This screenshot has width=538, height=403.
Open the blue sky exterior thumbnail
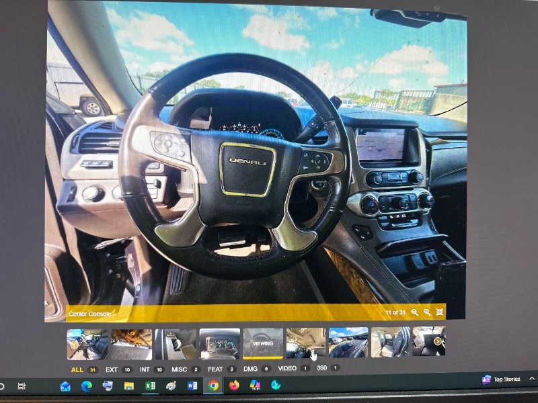coord(348,342)
